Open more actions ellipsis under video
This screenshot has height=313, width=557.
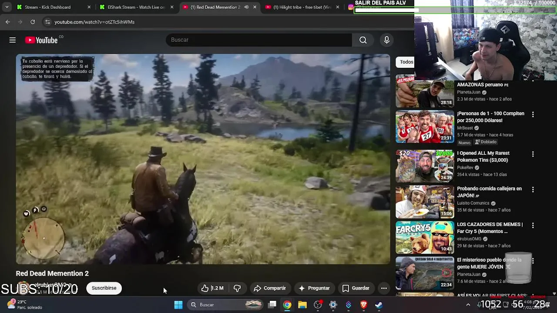(384, 288)
